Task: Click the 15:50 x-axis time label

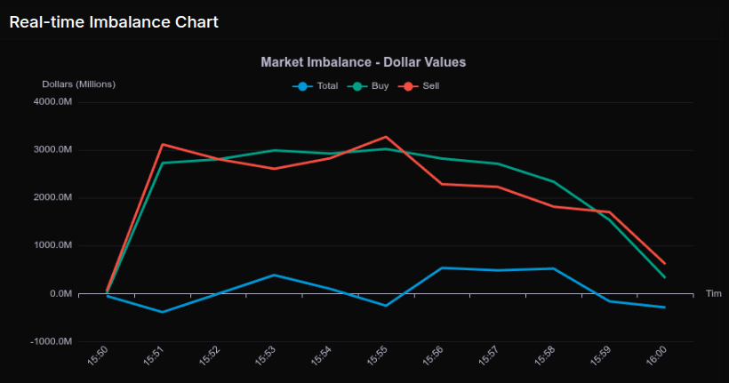Action: coord(99,357)
